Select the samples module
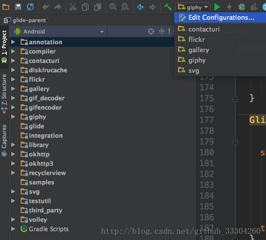The height and width of the screenshot is (240, 266). pyautogui.click(x=41, y=182)
